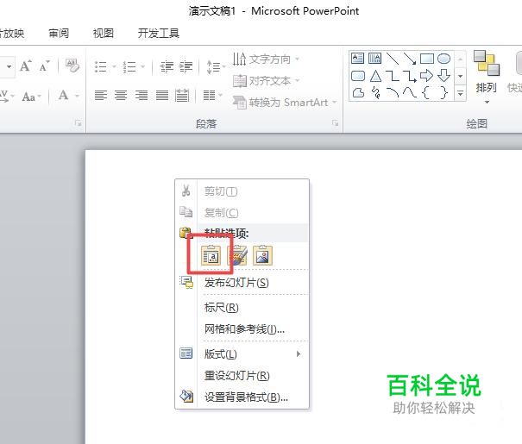Viewport: 522px width, 444px height.
Task: Toggle distributed text alignment
Action: (182, 96)
